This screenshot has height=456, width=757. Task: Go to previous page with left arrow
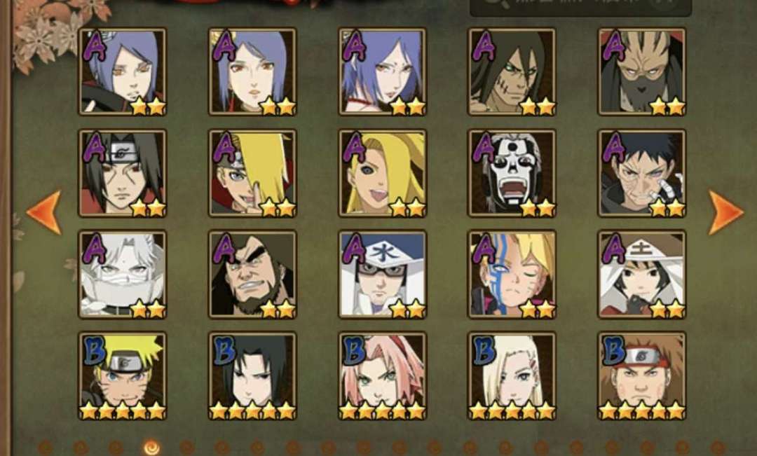tap(44, 212)
